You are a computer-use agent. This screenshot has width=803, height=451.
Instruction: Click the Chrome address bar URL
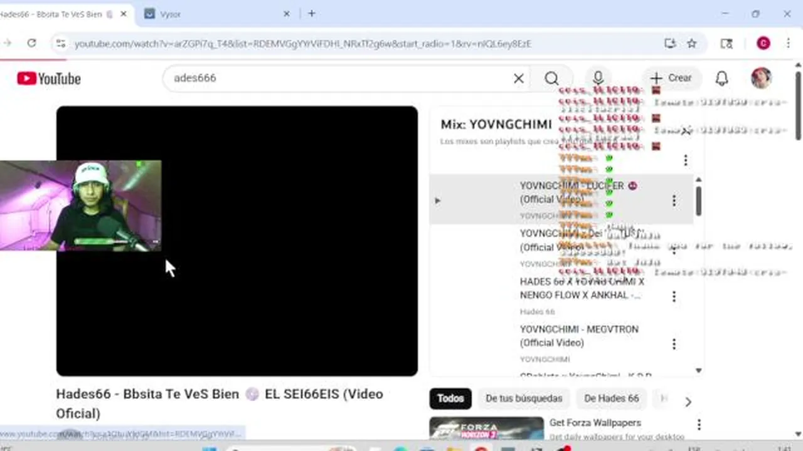(302, 44)
